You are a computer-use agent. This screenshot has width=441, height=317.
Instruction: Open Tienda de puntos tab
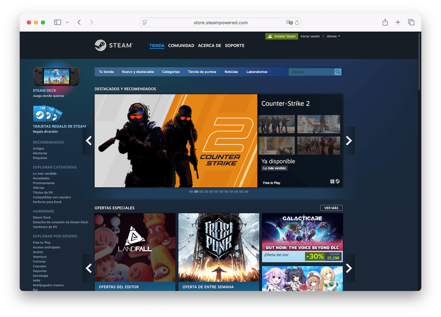[x=202, y=72]
